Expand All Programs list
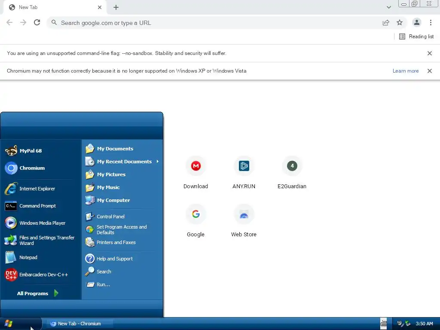 [38, 293]
